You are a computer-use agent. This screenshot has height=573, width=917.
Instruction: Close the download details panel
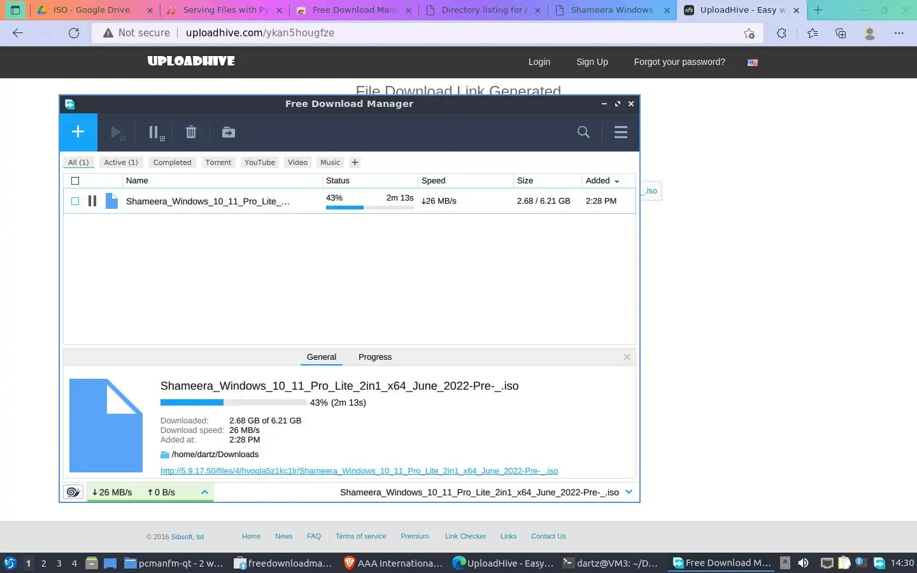627,357
